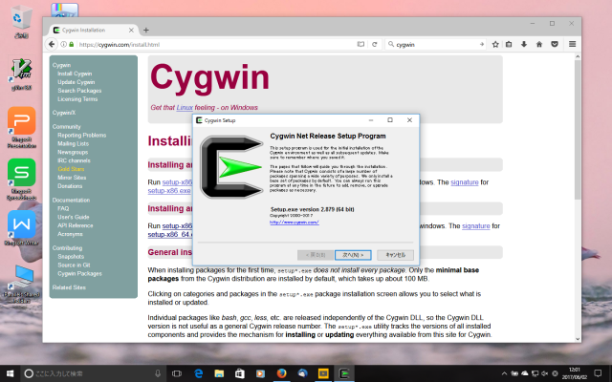This screenshot has height=382, width=612.
Task: Show bookmarks list icon in Firefox toolbar
Action: (509, 45)
